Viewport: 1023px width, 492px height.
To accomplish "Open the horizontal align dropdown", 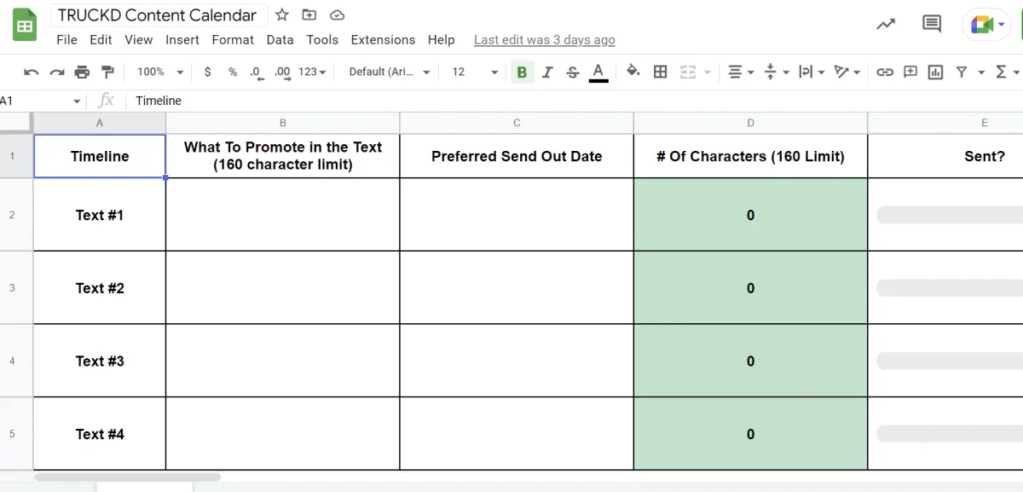I will pyautogui.click(x=741, y=72).
